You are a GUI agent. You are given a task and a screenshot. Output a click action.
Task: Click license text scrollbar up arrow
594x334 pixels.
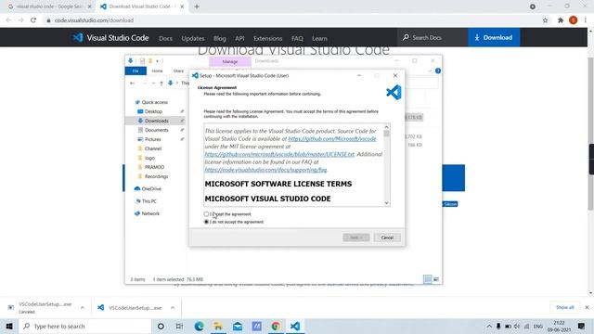point(386,127)
